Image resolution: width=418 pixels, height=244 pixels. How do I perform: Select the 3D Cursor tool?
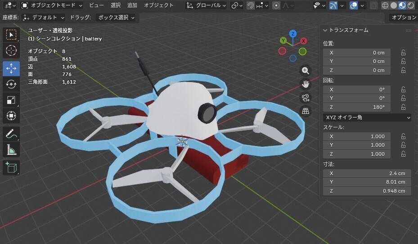[11, 50]
